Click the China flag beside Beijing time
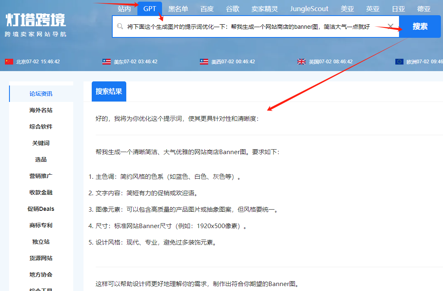The image size is (443, 291). pyautogui.click(x=9, y=62)
